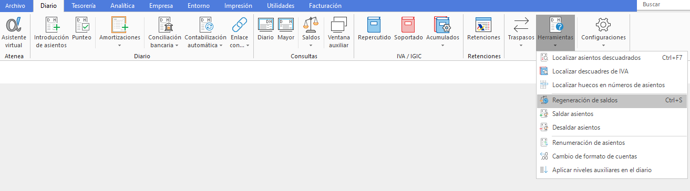The width and height of the screenshot is (690, 191).
Task: Click the Retenciones icon
Action: (483, 25)
